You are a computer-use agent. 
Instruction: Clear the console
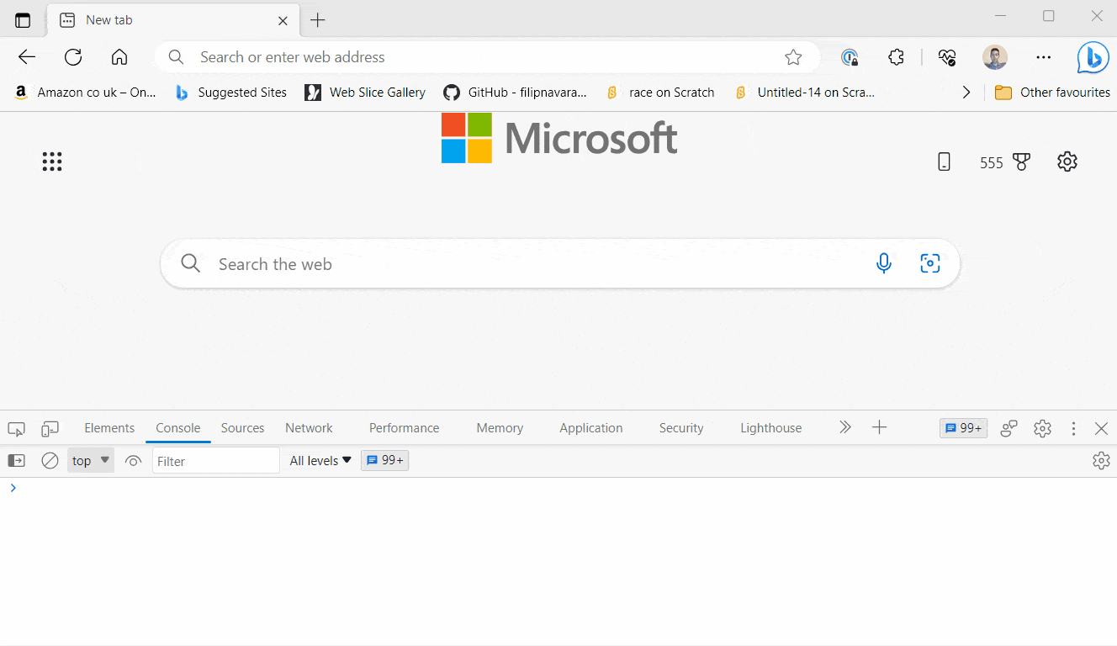tap(50, 461)
